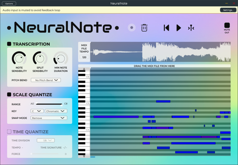Click the audio input muted warning text

(31, 10)
